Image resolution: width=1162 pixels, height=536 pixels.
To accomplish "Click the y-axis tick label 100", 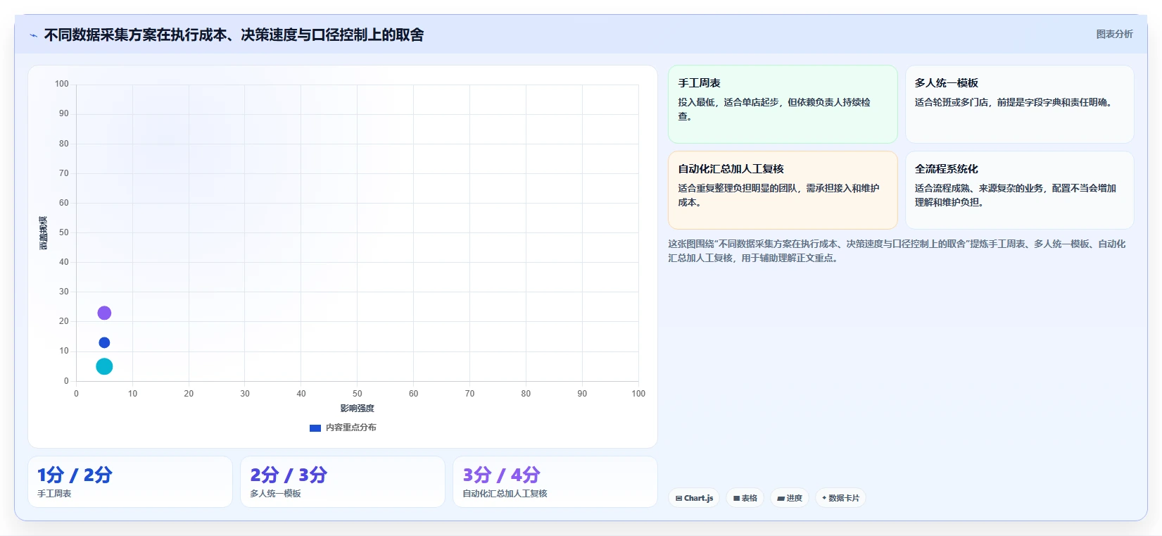I will click(62, 84).
